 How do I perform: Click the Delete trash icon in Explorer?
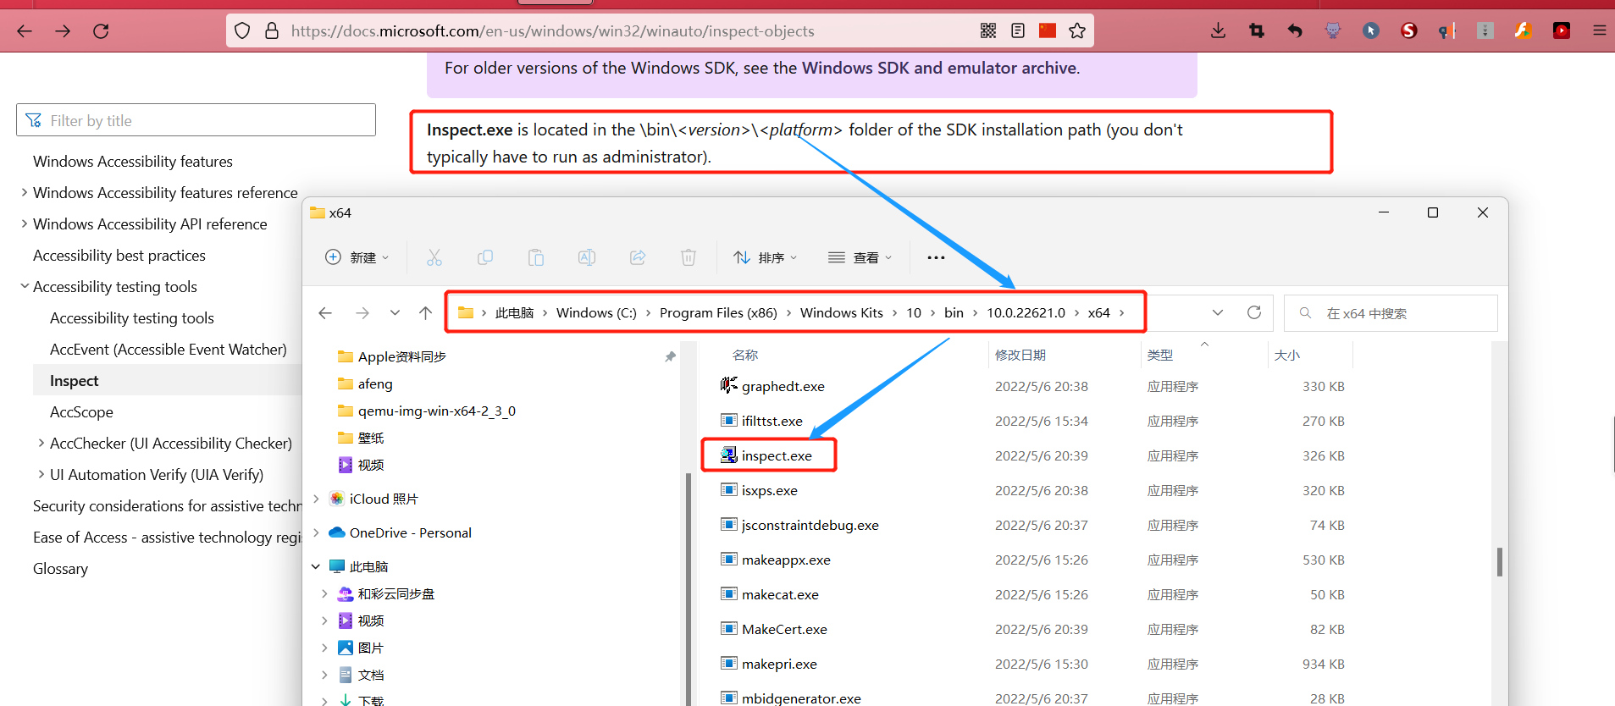(x=689, y=257)
